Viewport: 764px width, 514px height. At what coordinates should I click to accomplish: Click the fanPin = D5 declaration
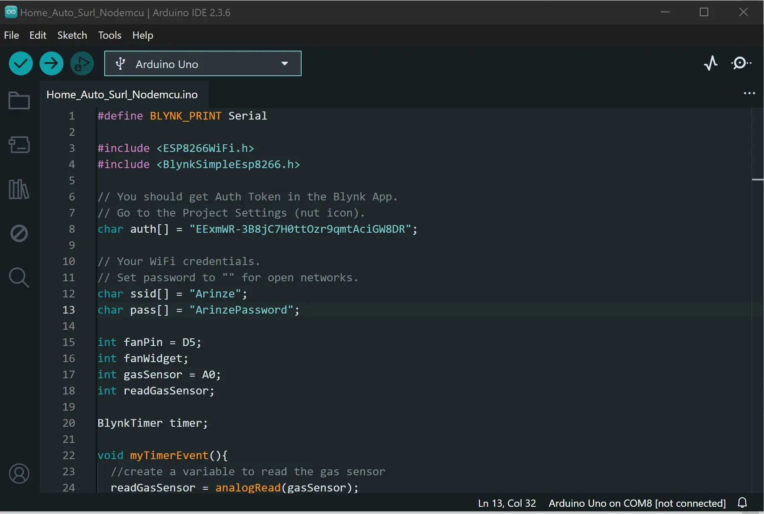coord(149,342)
